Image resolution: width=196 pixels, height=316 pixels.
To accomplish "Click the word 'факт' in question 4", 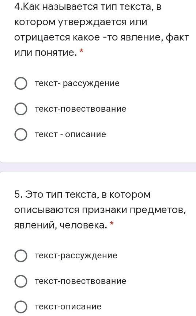I will click(x=177, y=38).
